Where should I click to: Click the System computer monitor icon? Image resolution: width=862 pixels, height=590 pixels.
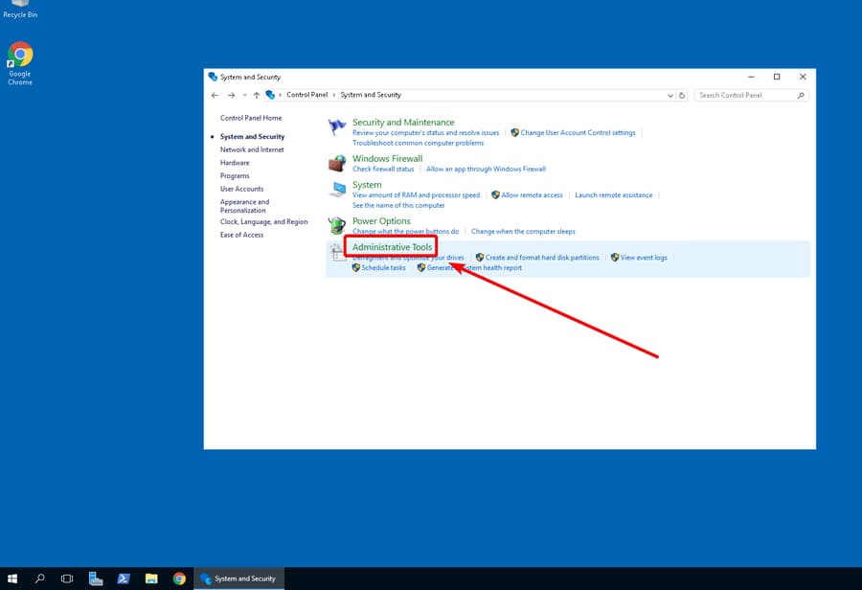[337, 190]
